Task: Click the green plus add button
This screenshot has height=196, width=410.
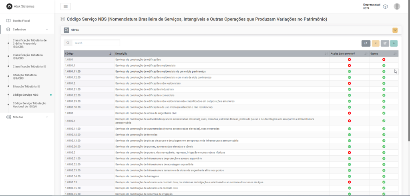Action: tap(394, 43)
